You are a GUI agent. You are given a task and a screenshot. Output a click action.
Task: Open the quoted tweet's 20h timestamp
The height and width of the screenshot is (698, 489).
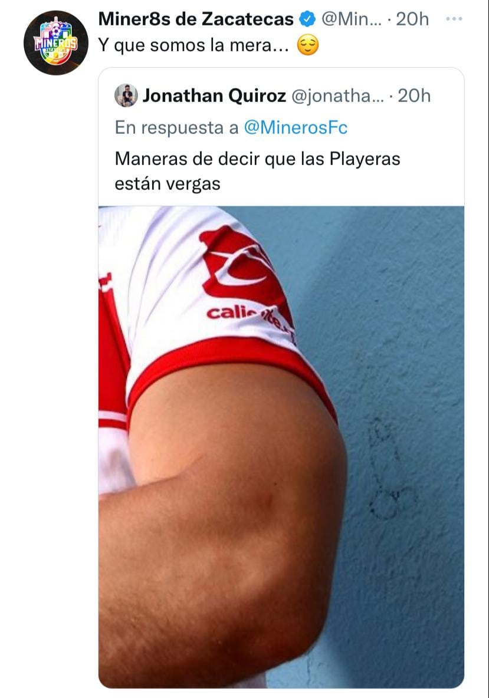[414, 96]
